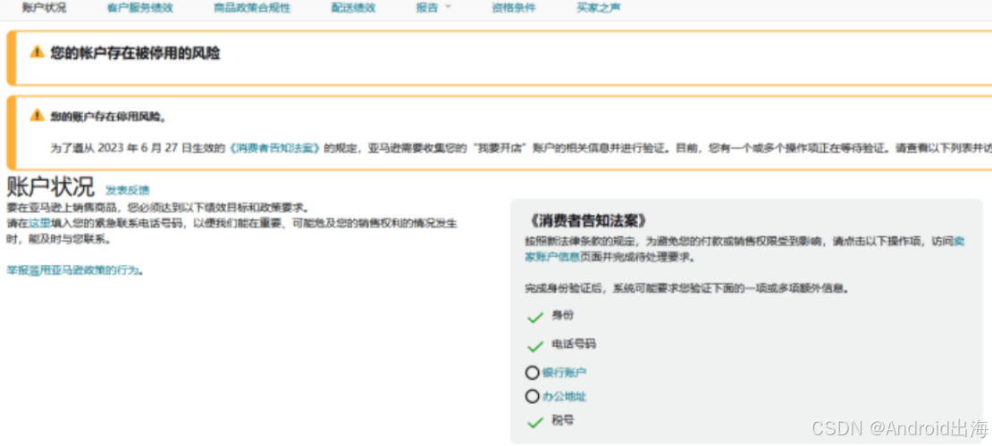Image resolution: width=992 pixels, height=446 pixels.
Task: Open the 买家之声 tab
Action: point(599,8)
